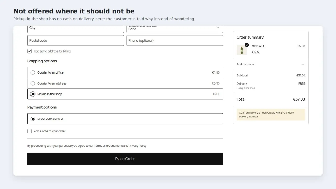This screenshot has width=336, height=189.
Task: Check Add a note to your order
Action: coord(29,131)
